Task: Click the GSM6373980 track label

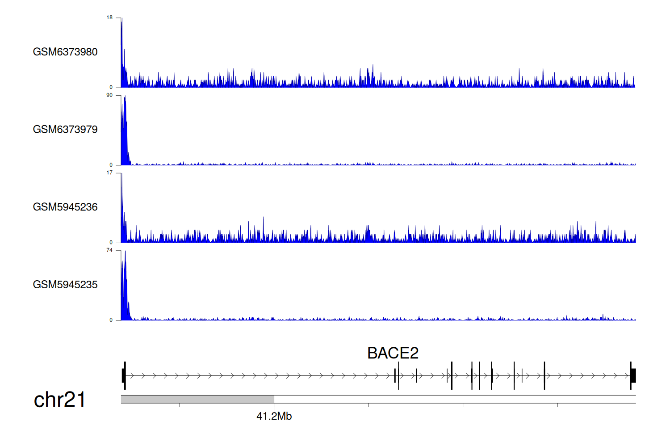Action: 65,52
